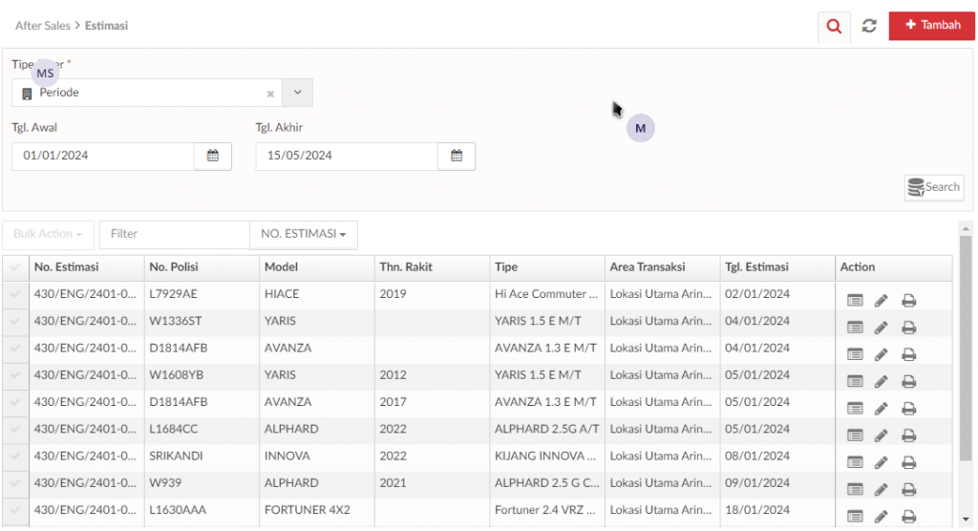The width and height of the screenshot is (978, 531).
Task: Check the W1336ST row checkbox
Action: pyautogui.click(x=15, y=321)
